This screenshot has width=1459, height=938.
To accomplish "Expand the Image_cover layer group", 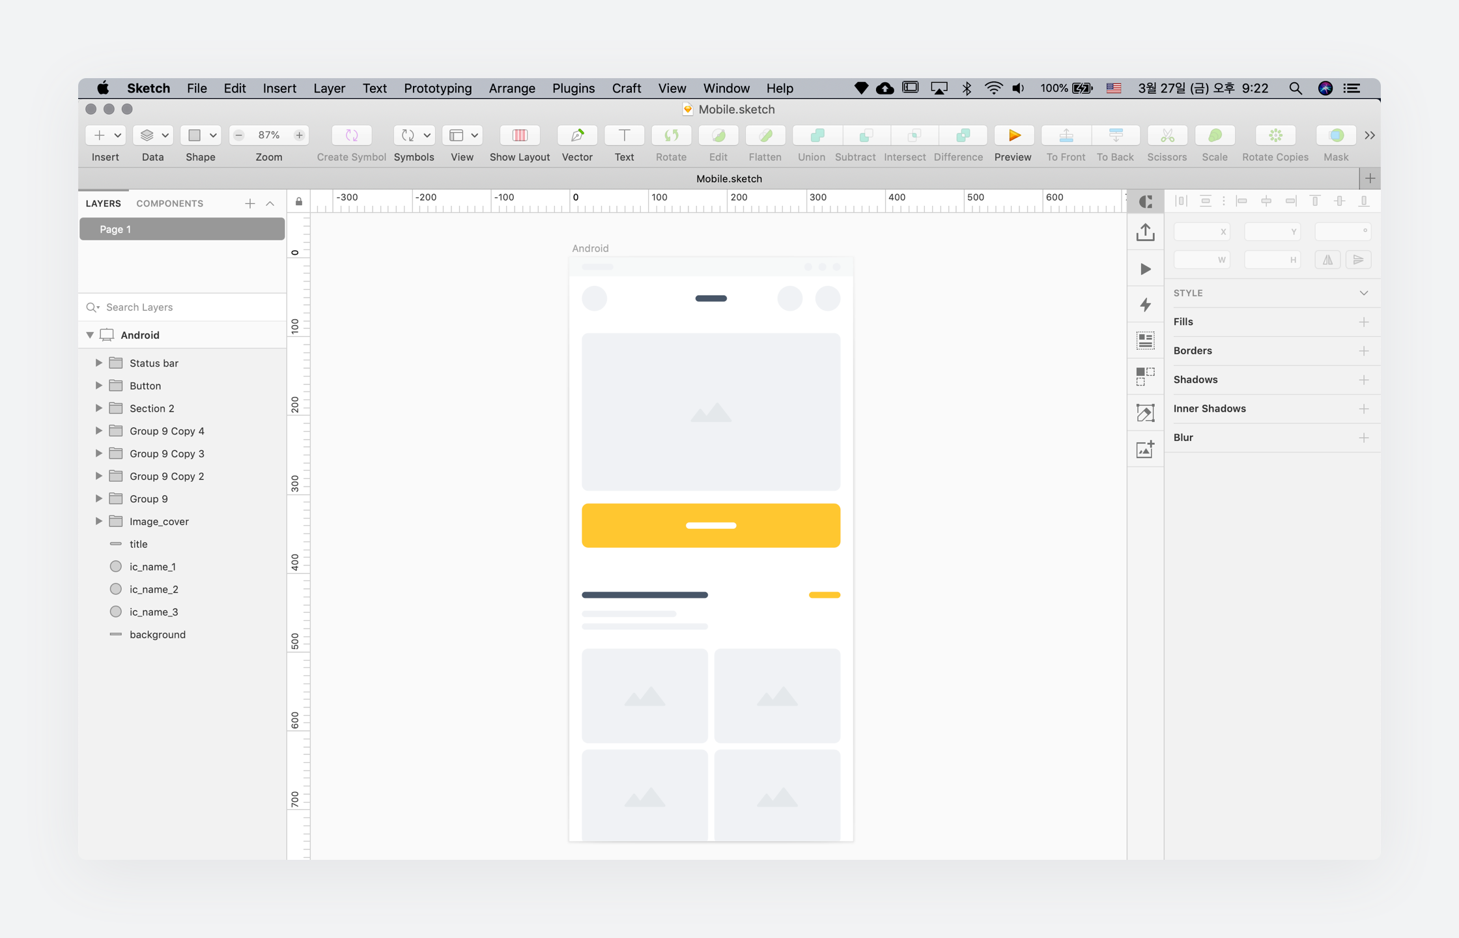I will coord(98,521).
